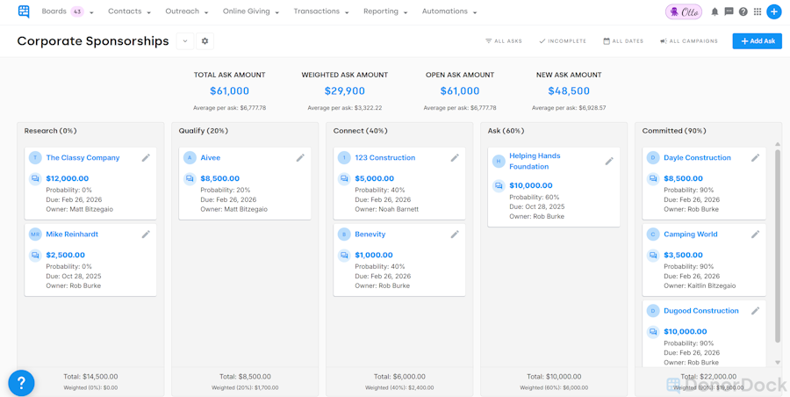Open the All Dates filter
Image resolution: width=790 pixels, height=397 pixels.
(623, 41)
